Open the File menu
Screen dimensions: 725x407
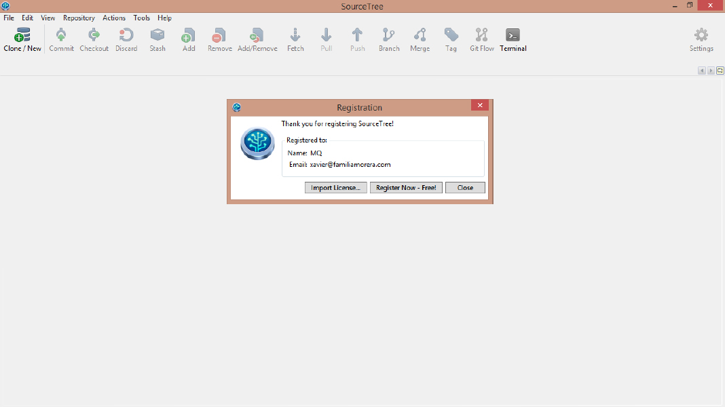click(x=9, y=18)
